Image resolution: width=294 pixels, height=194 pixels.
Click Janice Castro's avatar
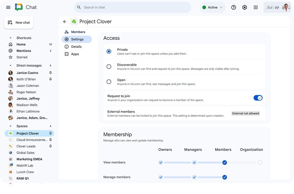(10, 73)
